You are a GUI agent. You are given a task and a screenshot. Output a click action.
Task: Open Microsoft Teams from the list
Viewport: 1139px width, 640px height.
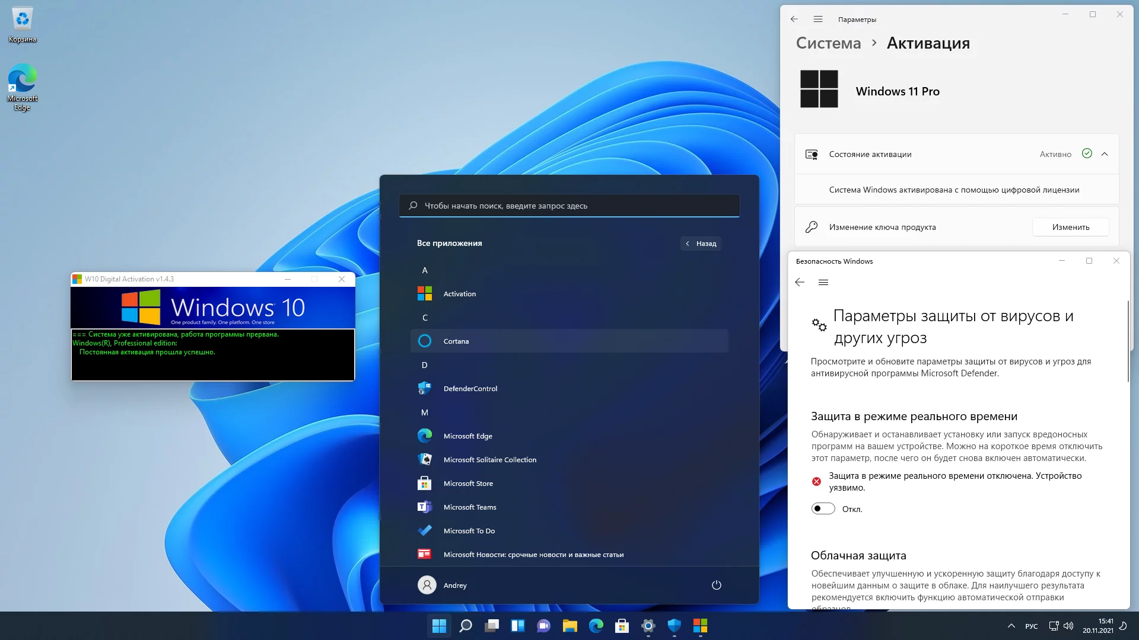(469, 507)
